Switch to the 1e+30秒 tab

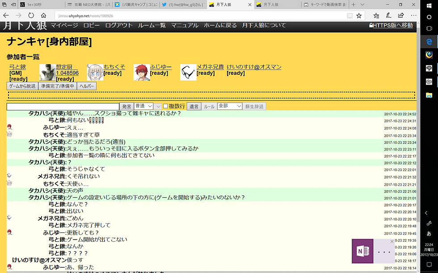(x=41, y=4)
